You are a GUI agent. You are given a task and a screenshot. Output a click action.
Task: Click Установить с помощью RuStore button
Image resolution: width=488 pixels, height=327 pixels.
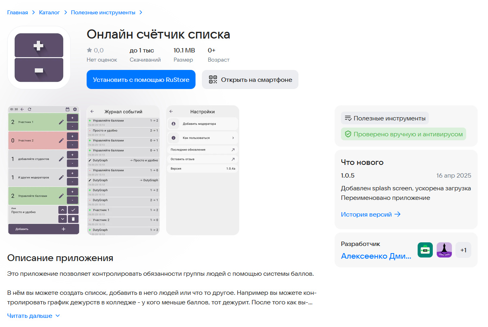coord(141,79)
